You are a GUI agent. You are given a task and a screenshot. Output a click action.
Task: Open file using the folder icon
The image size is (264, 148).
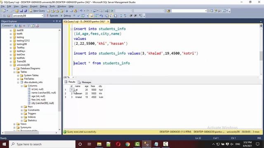[17, 11]
